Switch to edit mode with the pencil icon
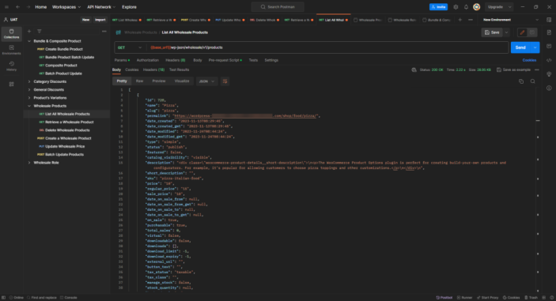Viewport: 556px width, 301px height. click(x=522, y=32)
